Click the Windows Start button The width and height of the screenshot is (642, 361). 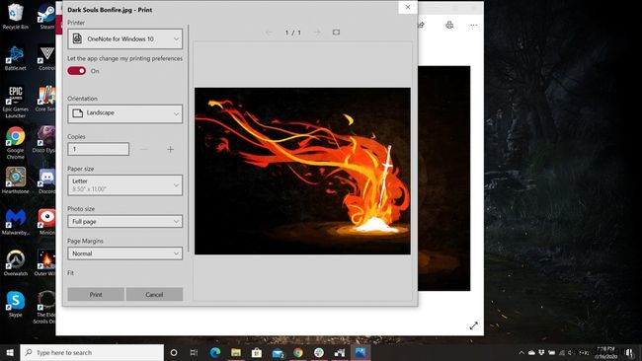(10, 352)
